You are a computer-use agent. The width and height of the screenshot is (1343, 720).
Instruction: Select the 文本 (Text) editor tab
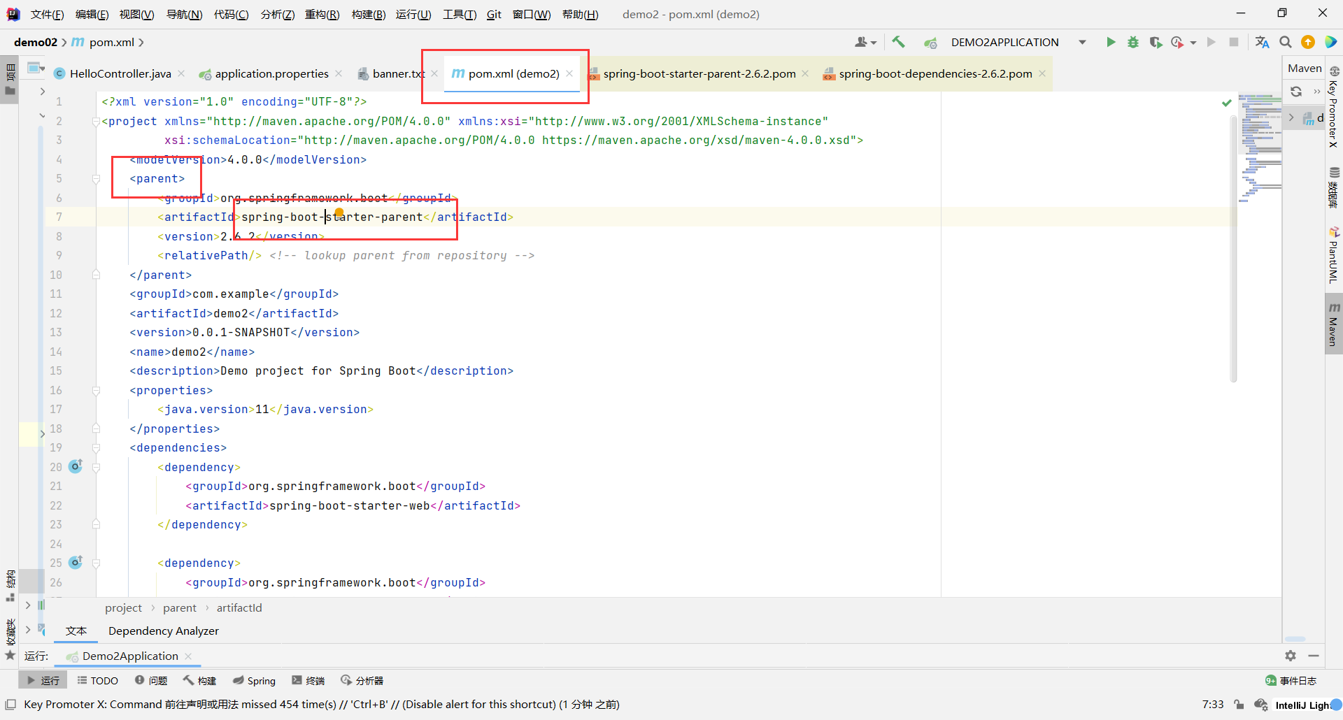(x=76, y=631)
